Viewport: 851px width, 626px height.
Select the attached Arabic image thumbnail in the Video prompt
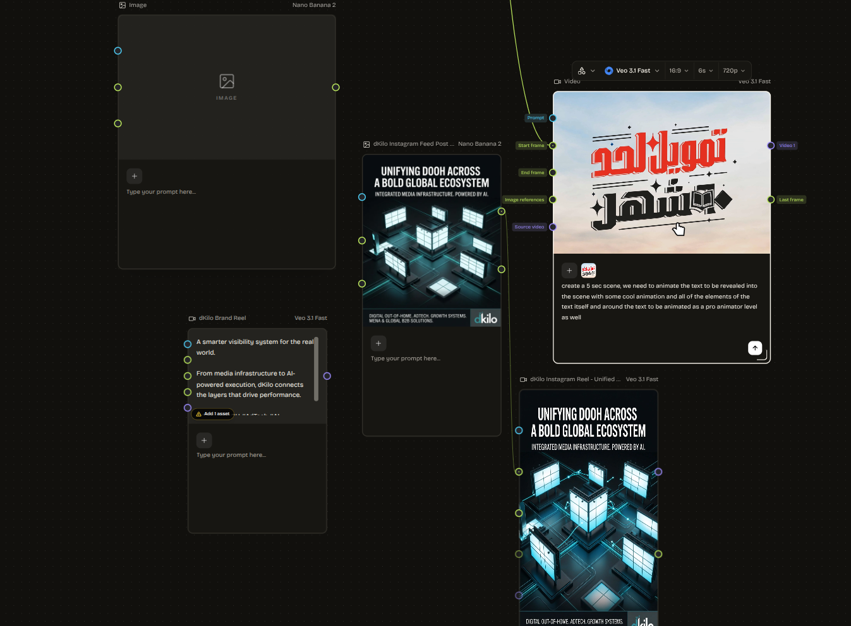click(588, 271)
